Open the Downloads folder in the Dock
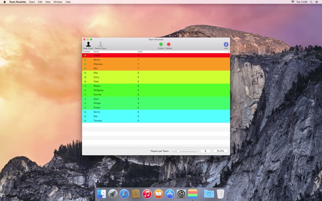Viewport: 322px width, 201px height. [x=209, y=194]
